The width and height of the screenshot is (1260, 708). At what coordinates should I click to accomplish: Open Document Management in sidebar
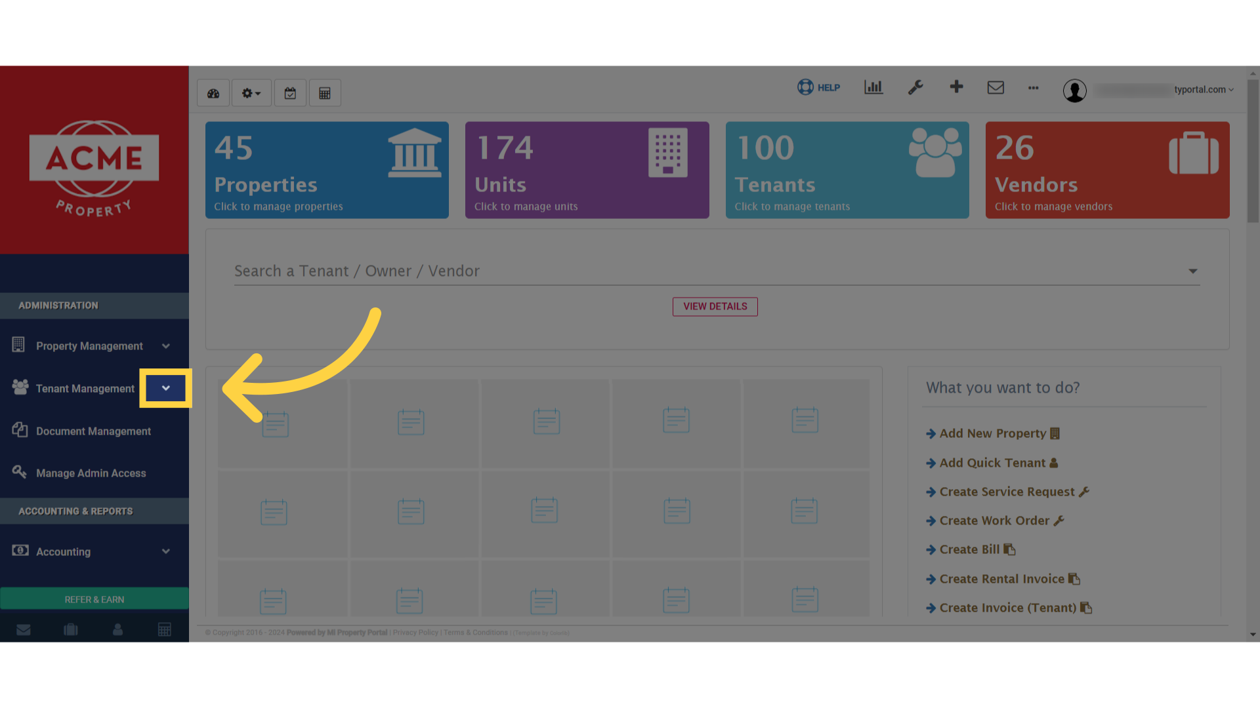click(x=94, y=431)
